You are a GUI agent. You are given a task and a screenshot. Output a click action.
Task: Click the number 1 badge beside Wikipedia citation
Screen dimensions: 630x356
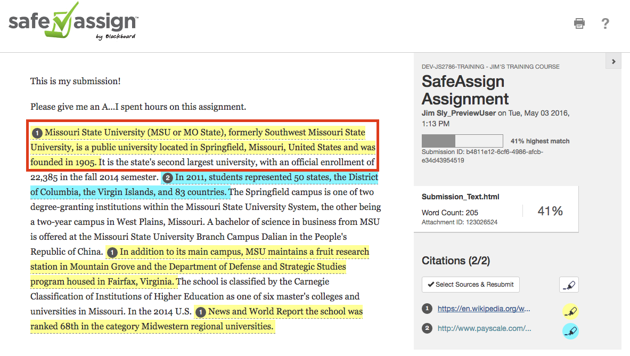click(427, 309)
